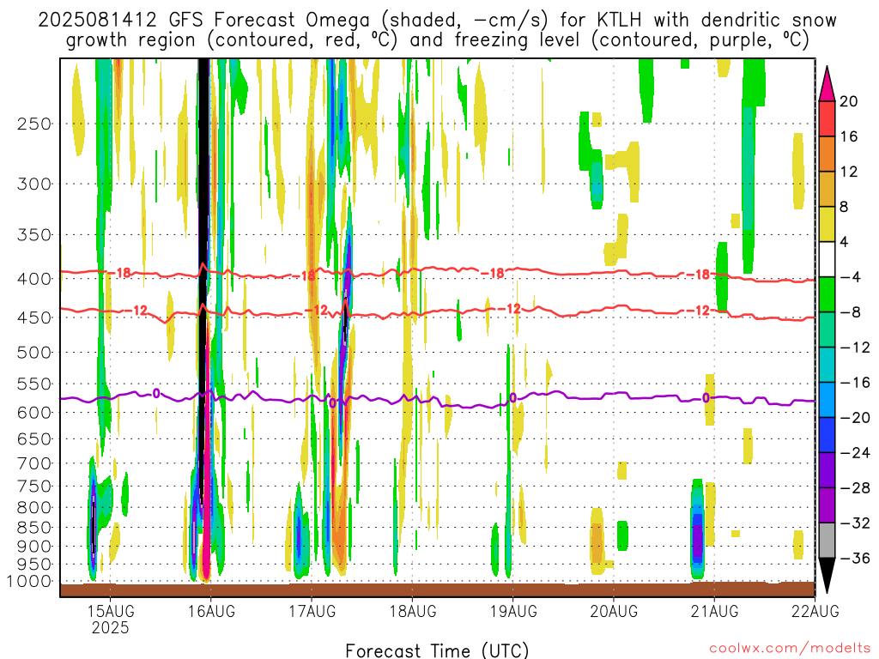Click the 15AUG date label

[111, 611]
